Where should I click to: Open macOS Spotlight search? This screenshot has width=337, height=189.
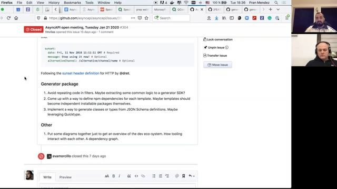tap(276, 3)
